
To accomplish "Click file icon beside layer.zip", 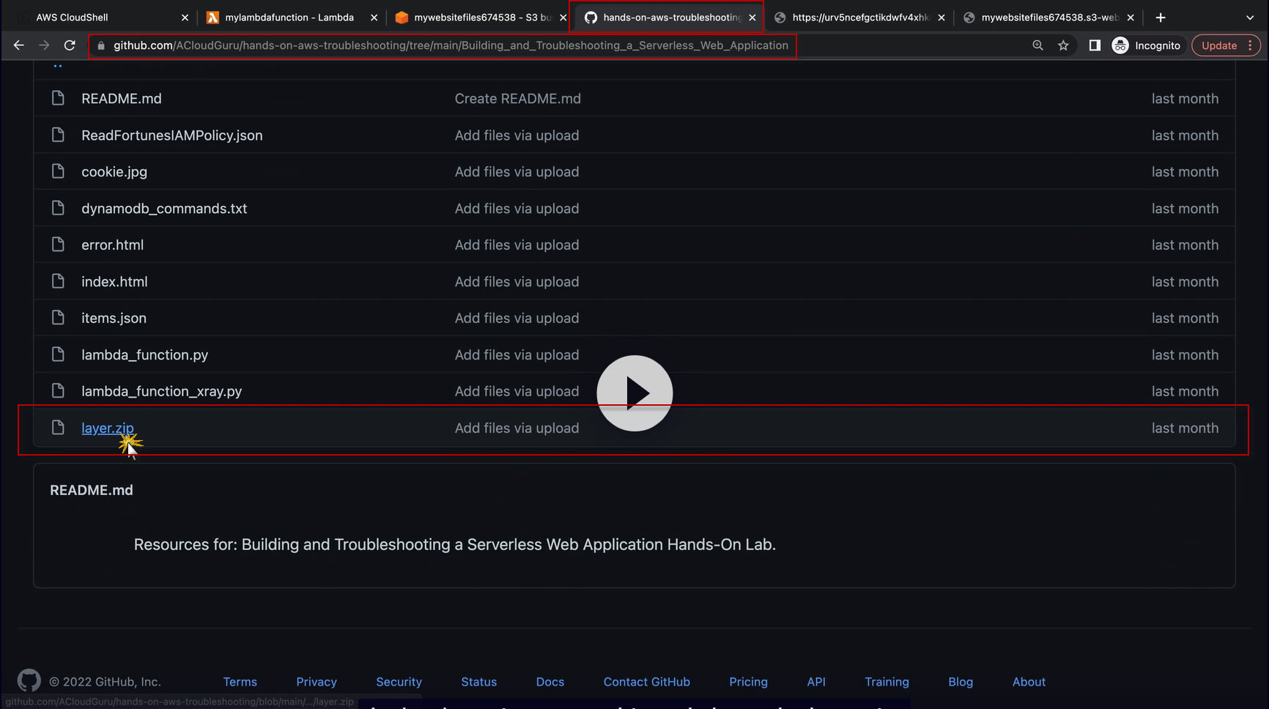I will (x=58, y=428).
